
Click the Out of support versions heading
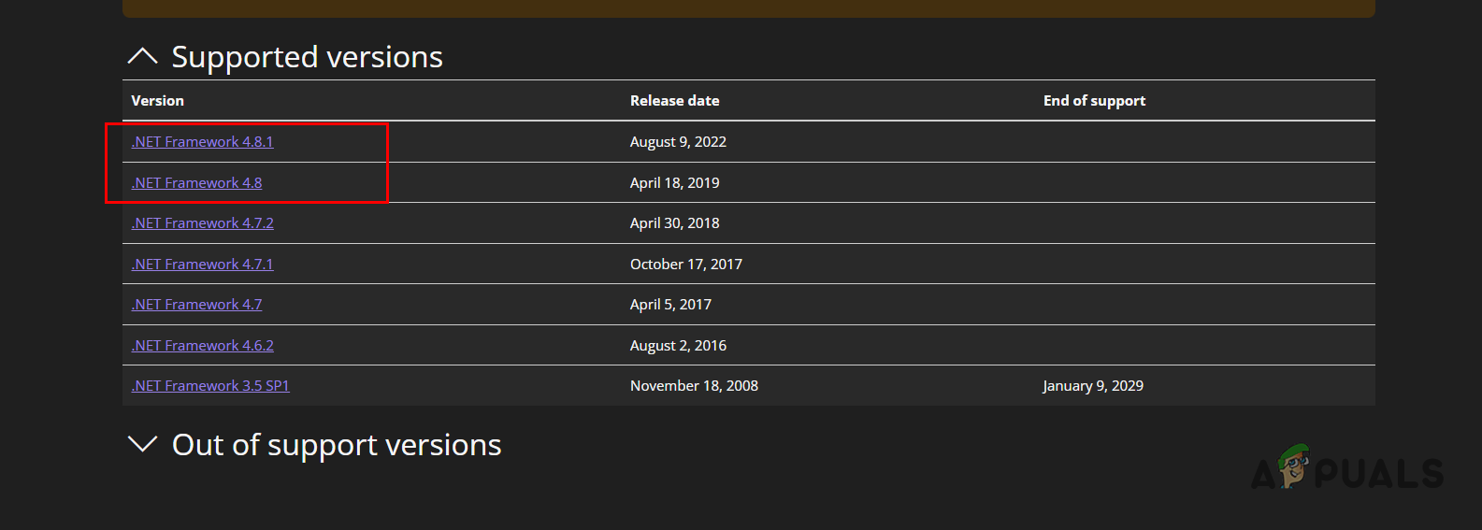click(x=337, y=445)
